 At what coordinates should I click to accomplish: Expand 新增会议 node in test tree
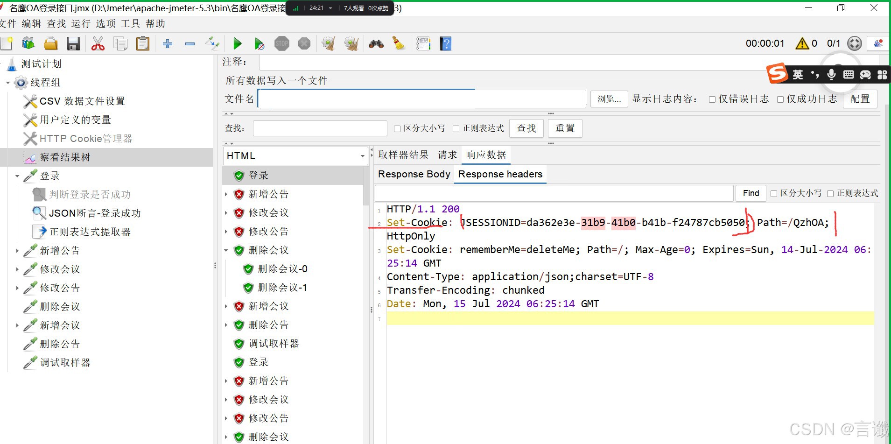[x=17, y=326]
